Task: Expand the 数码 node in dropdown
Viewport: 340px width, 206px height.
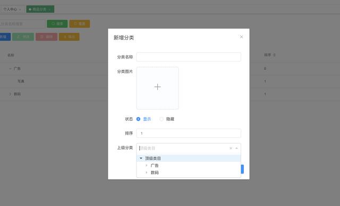Action: [x=147, y=173]
